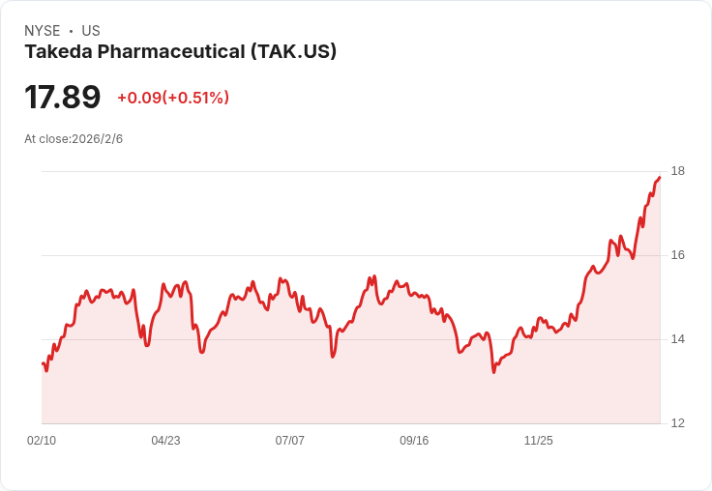Screen dimensions: 712x491
Task: Click the Takeda Pharmaceutical (TAK.US) title
Action: [x=180, y=52]
